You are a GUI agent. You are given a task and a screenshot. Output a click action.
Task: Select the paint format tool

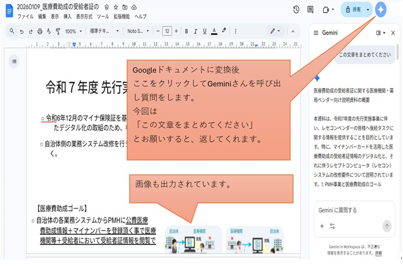pyautogui.click(x=58, y=31)
